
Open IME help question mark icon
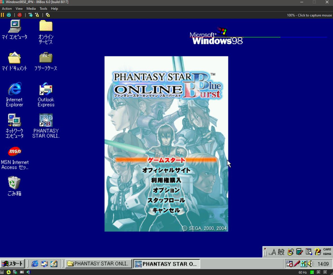click(x=318, y=252)
